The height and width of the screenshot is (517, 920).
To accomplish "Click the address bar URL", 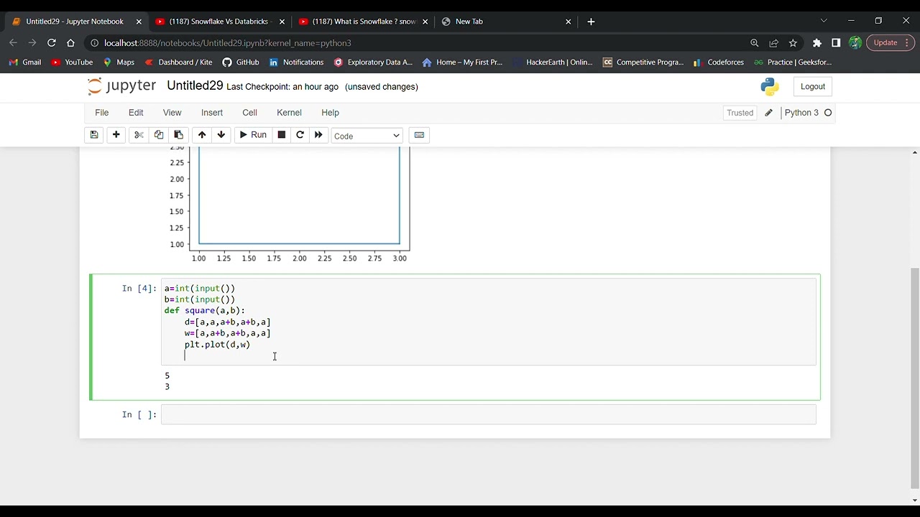I will tap(228, 43).
